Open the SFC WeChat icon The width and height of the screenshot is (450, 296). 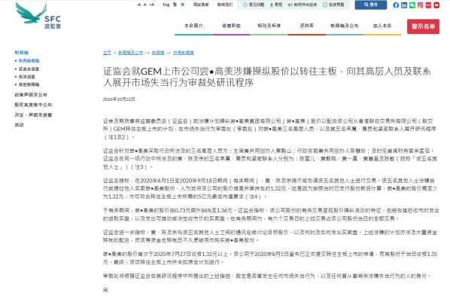click(x=412, y=5)
